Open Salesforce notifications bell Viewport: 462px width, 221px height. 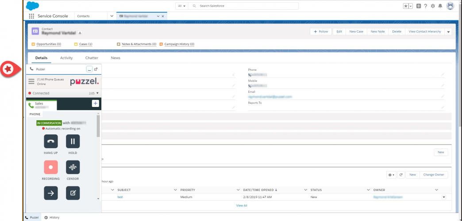pyautogui.click(x=439, y=6)
